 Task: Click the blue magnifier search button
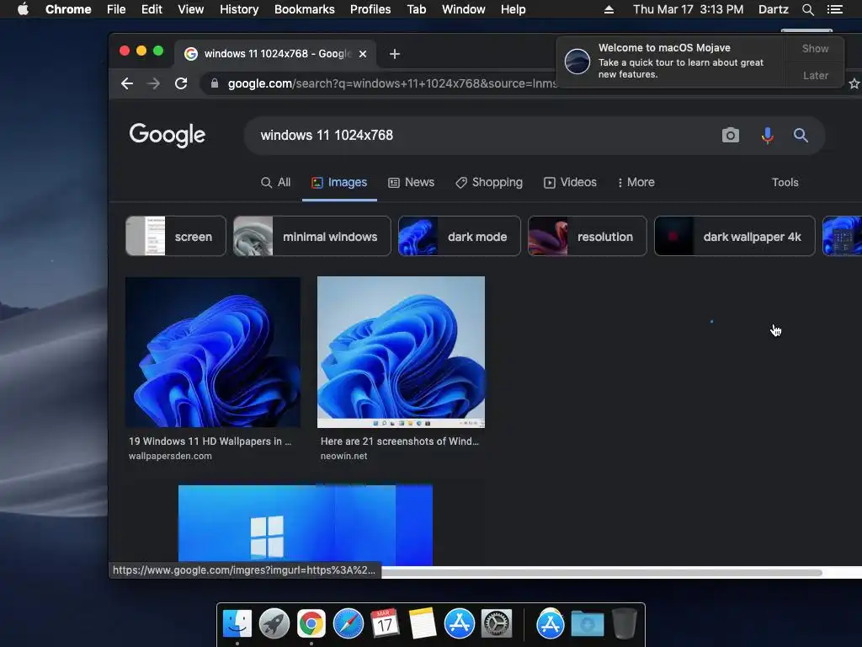801,136
